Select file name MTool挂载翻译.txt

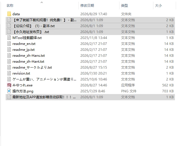[27, 38]
